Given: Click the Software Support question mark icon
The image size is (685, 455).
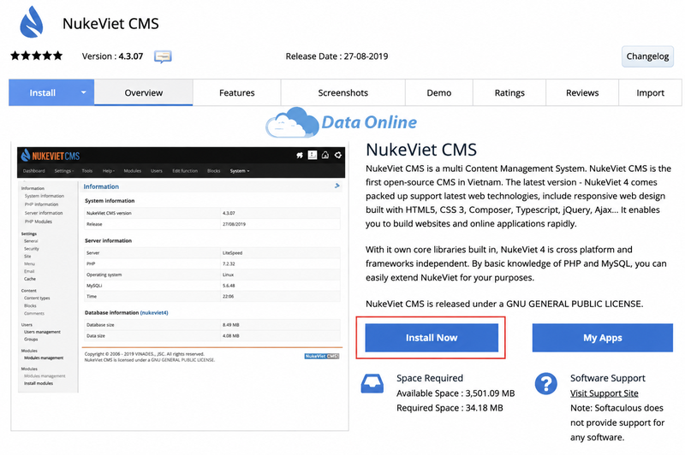Looking at the screenshot, I should 545,383.
